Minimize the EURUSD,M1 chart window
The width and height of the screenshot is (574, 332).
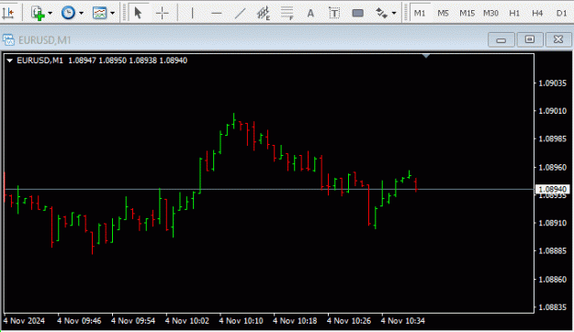point(501,39)
